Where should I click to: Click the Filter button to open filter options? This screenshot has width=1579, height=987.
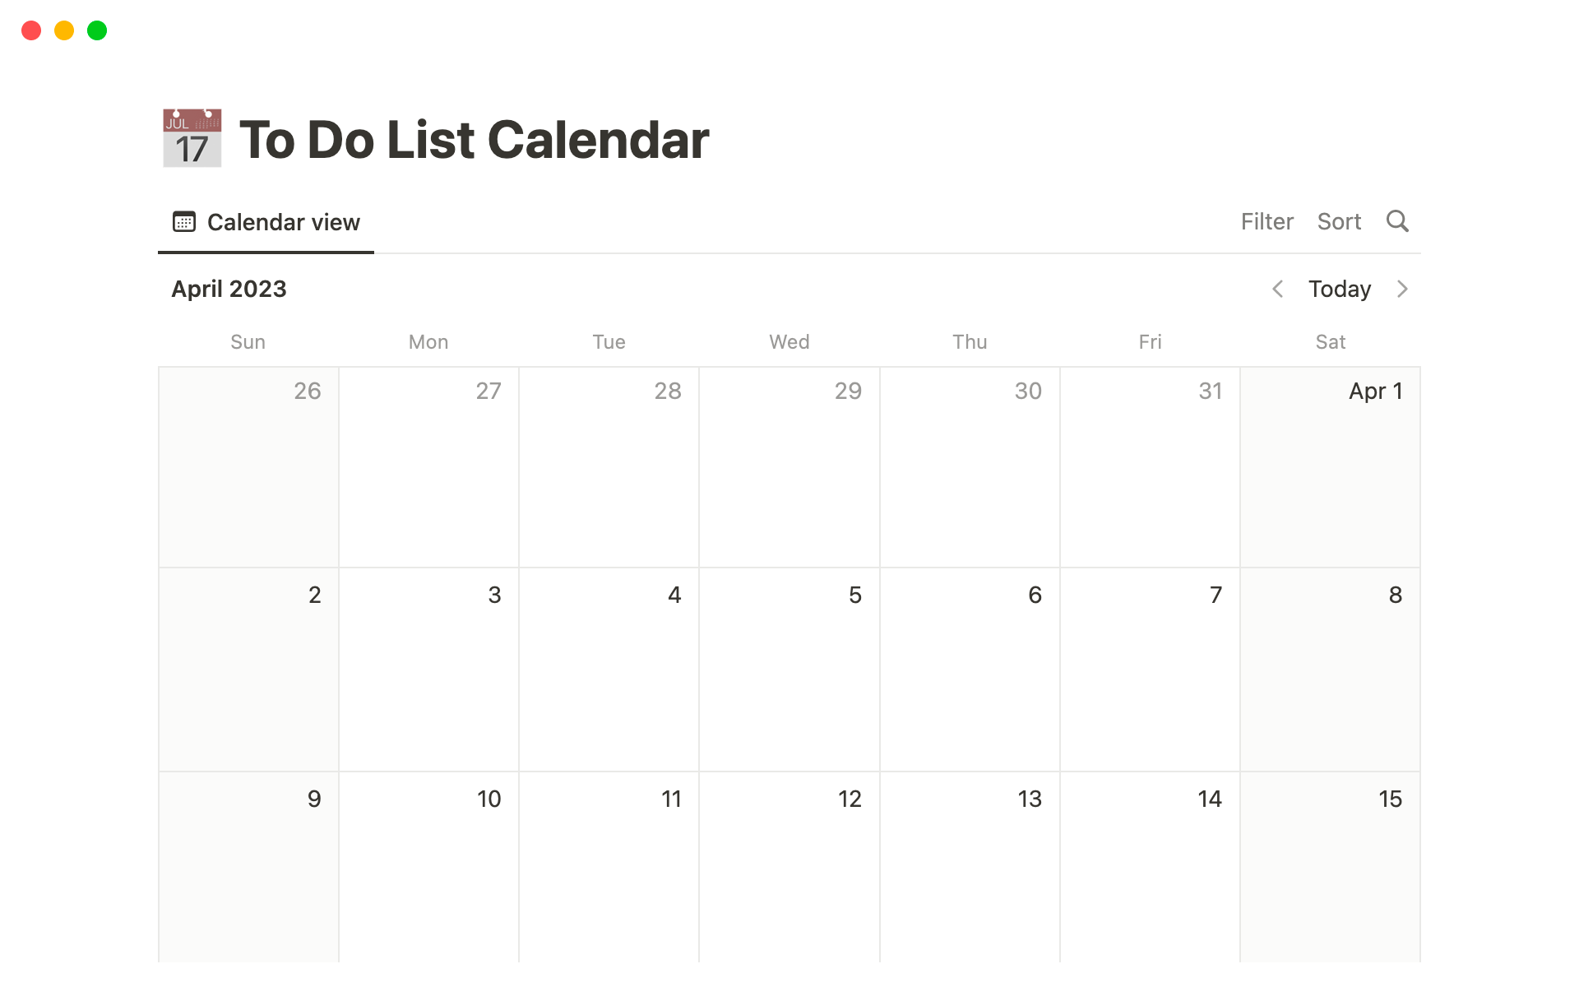tap(1266, 222)
